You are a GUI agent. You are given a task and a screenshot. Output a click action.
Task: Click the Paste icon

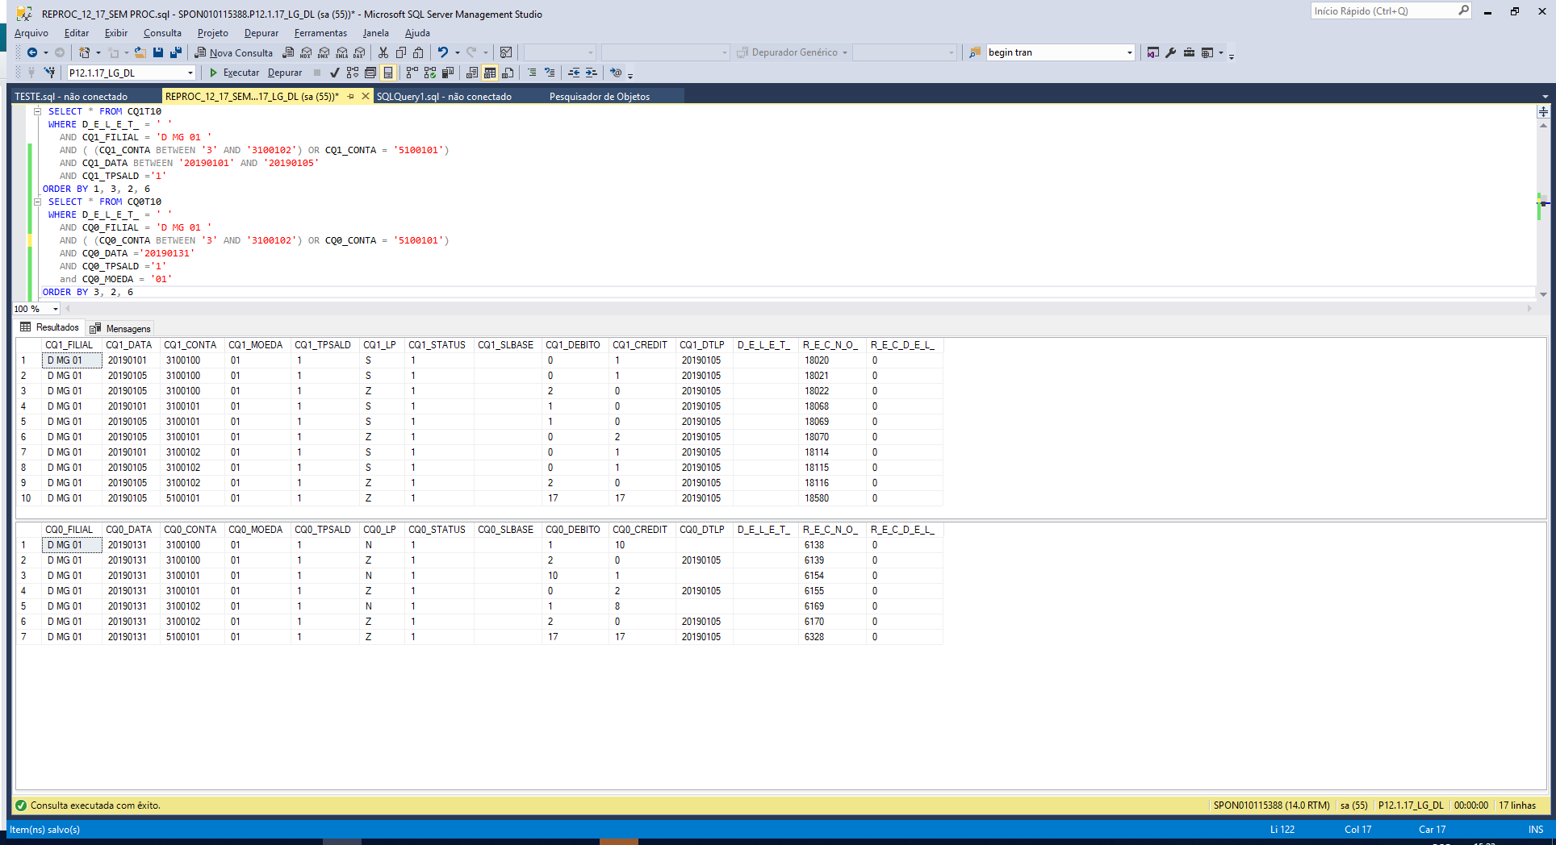click(x=418, y=52)
